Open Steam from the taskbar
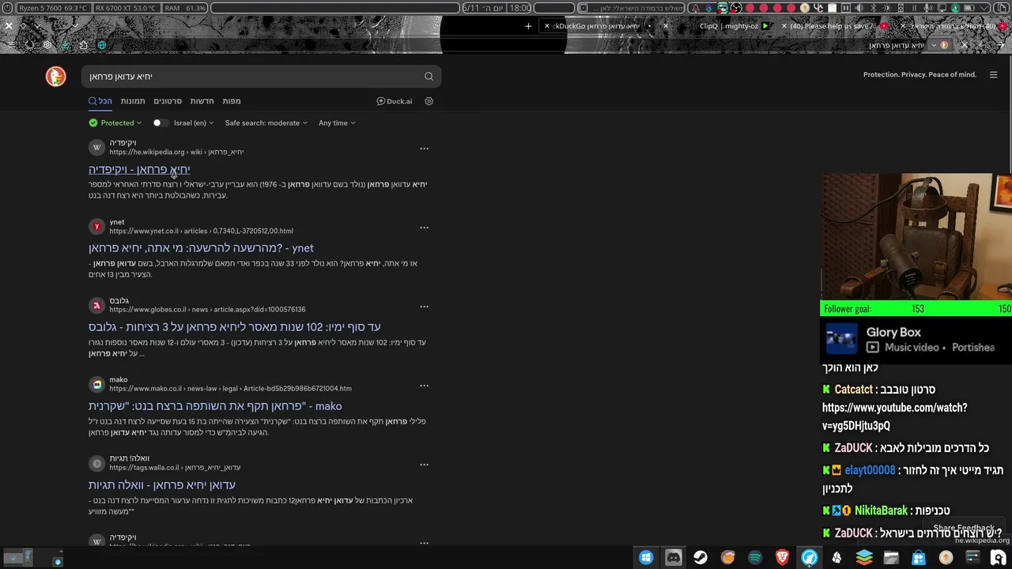This screenshot has width=1012, height=569. [x=700, y=558]
